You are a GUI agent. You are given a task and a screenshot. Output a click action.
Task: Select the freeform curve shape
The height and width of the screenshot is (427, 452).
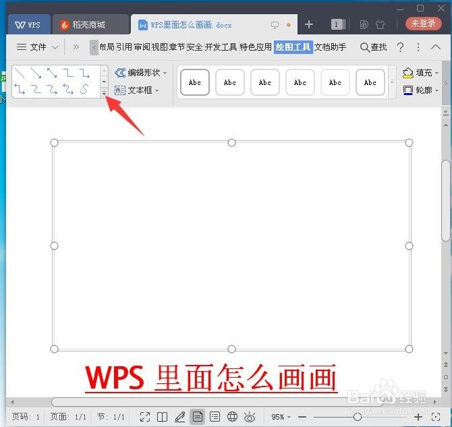pyautogui.click(x=84, y=89)
